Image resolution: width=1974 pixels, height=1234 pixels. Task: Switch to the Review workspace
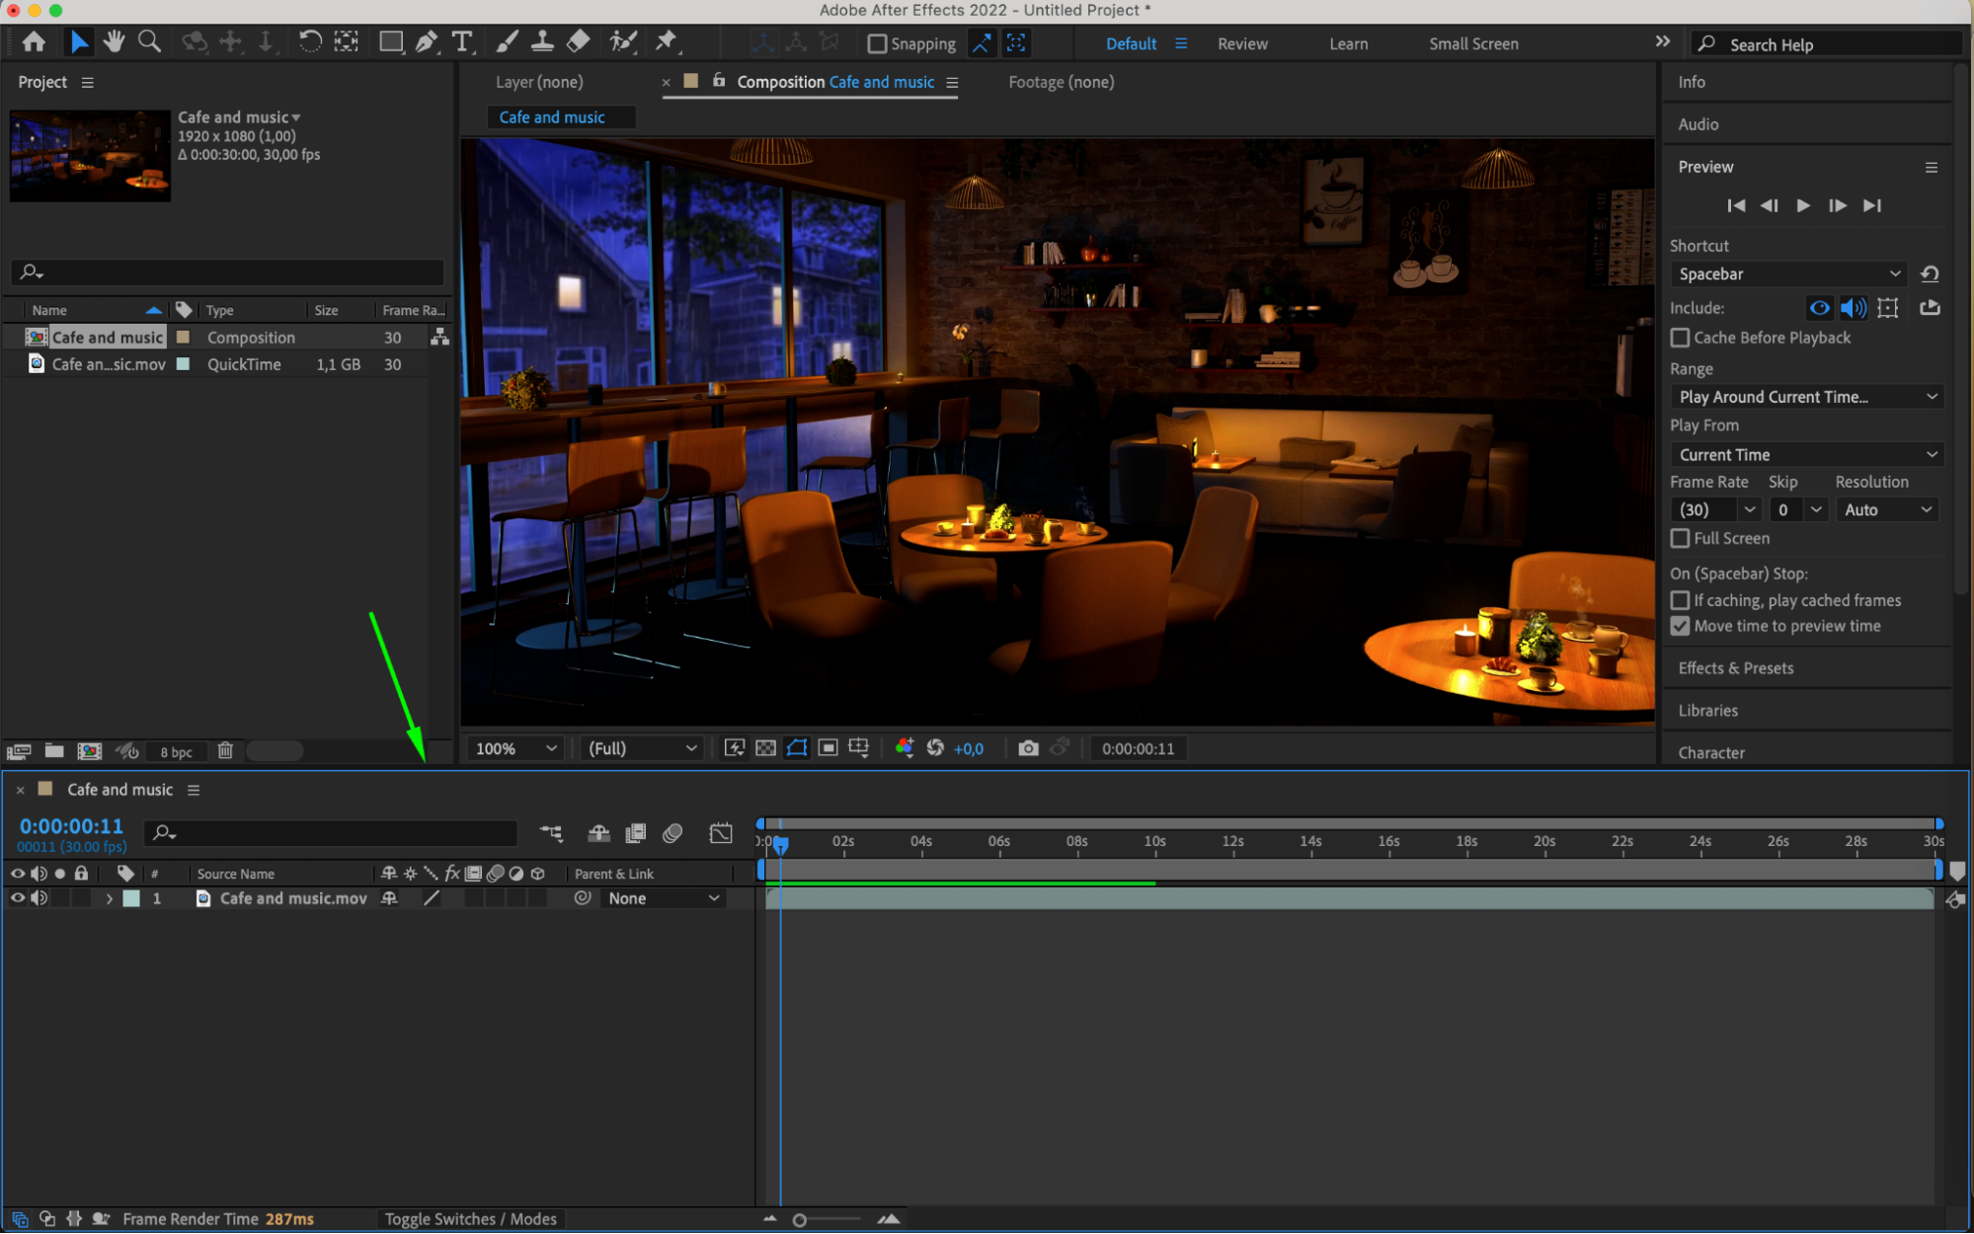pyautogui.click(x=1241, y=43)
